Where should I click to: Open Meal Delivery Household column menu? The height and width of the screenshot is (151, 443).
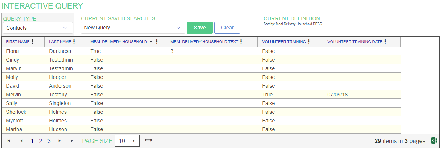(157, 42)
